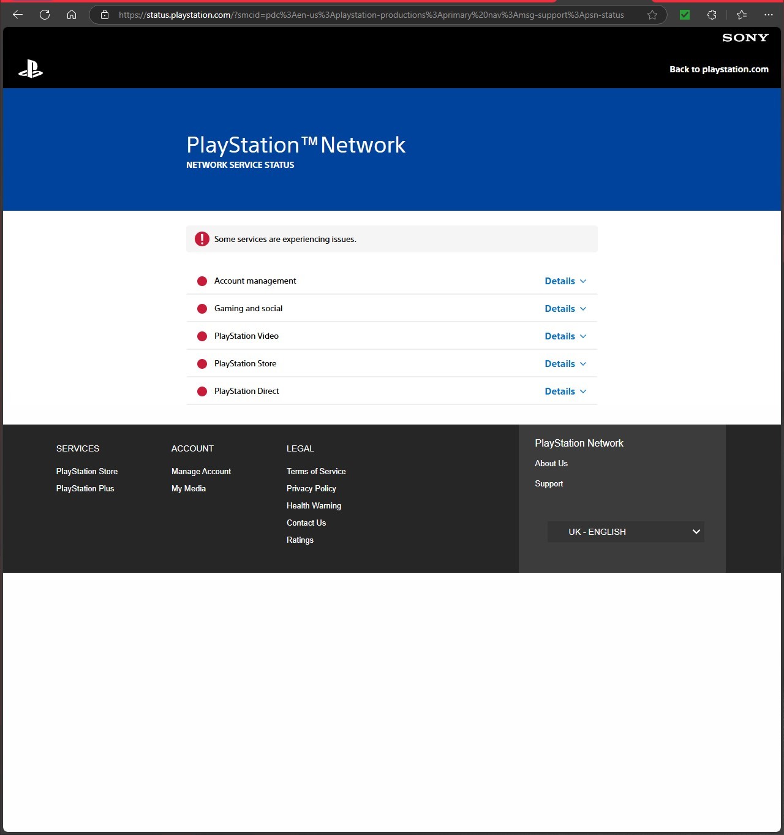
Task: Expand Details for Gaming and social
Action: click(565, 309)
